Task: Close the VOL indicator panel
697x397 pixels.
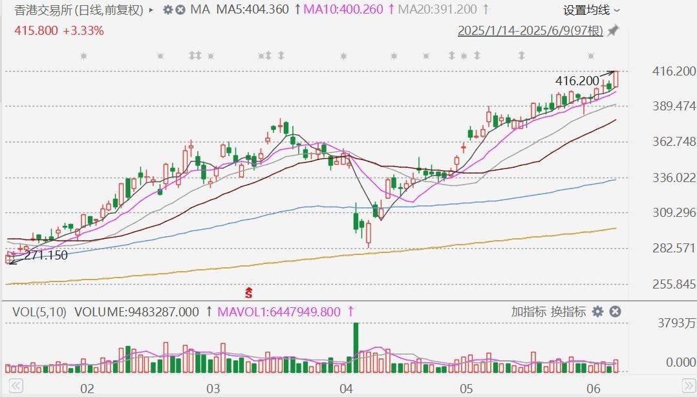Action: click(616, 312)
